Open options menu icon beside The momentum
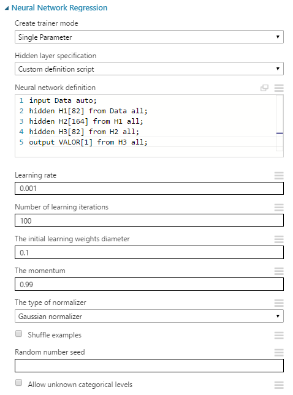The width and height of the screenshot is (293, 395). [x=279, y=271]
